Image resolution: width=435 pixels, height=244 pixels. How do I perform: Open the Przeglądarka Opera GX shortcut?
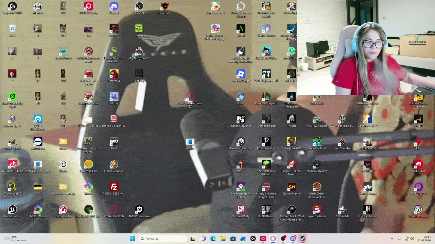[x=190, y=100]
